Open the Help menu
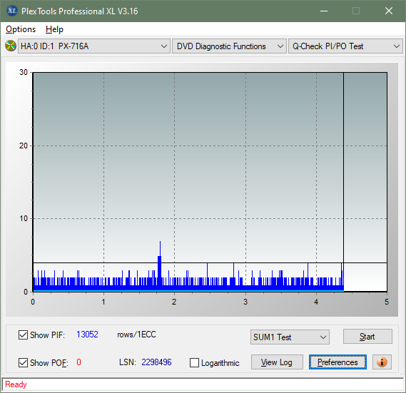 (x=54, y=29)
